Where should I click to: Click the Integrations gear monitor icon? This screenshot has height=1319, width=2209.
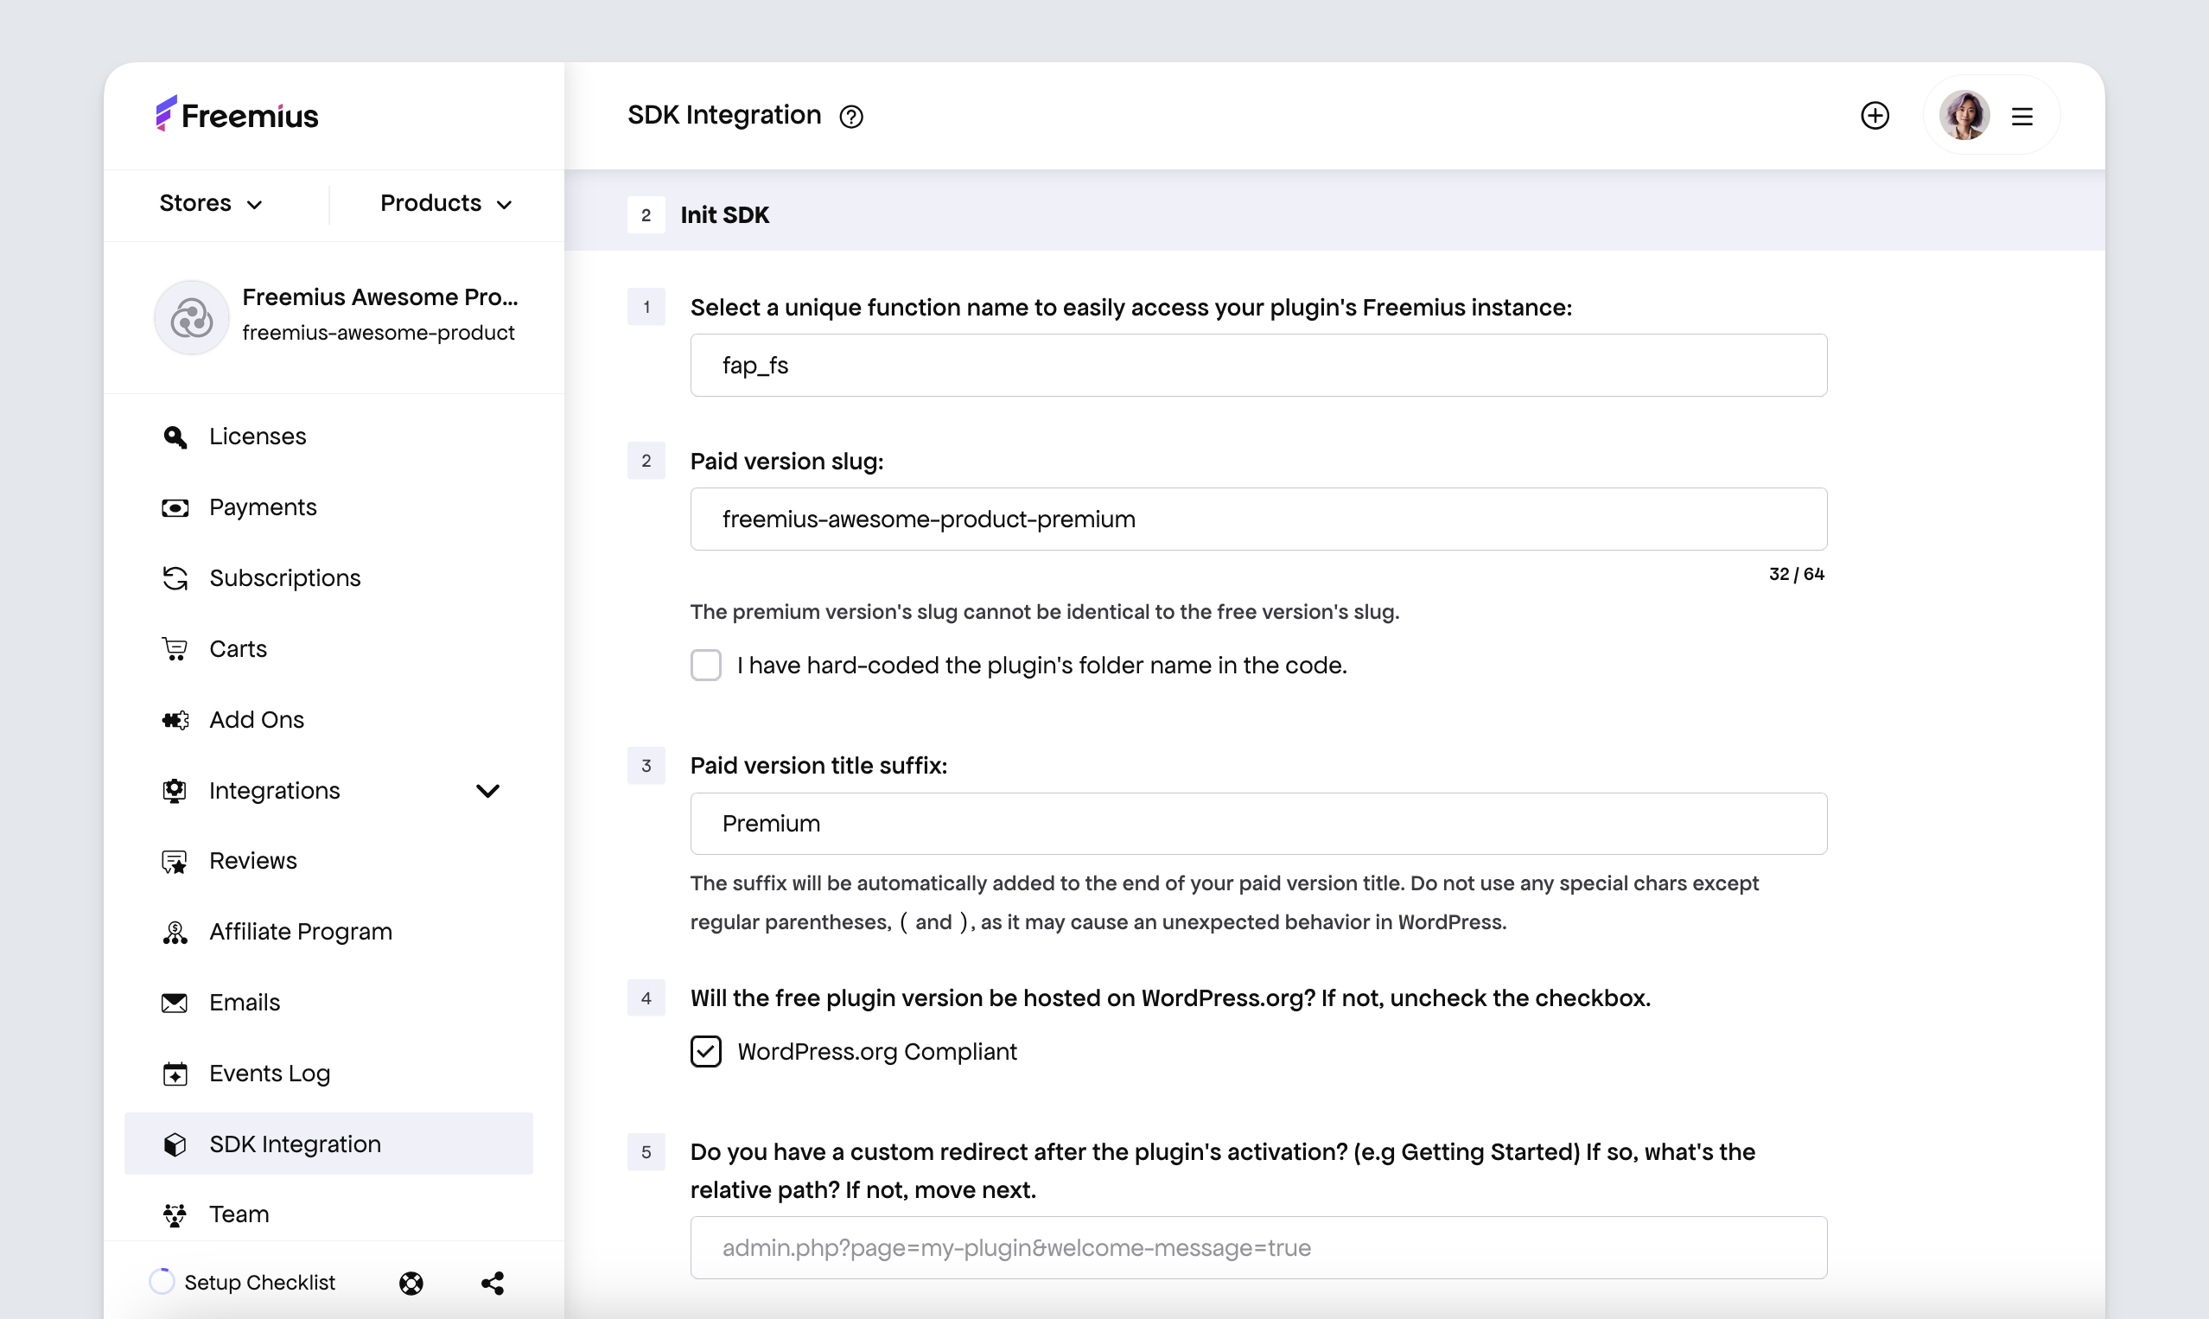[175, 791]
